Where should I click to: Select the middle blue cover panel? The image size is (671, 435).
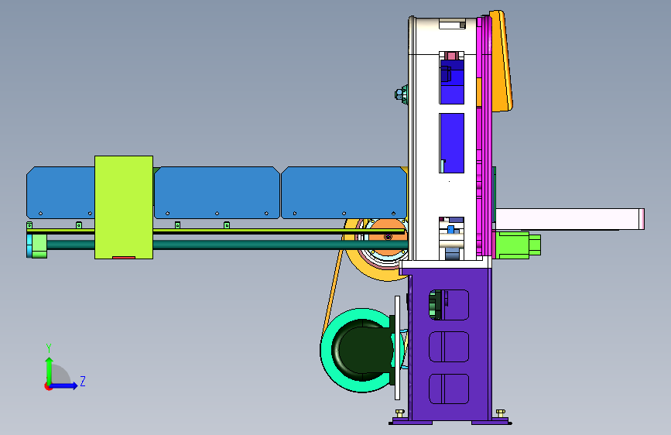pos(217,193)
